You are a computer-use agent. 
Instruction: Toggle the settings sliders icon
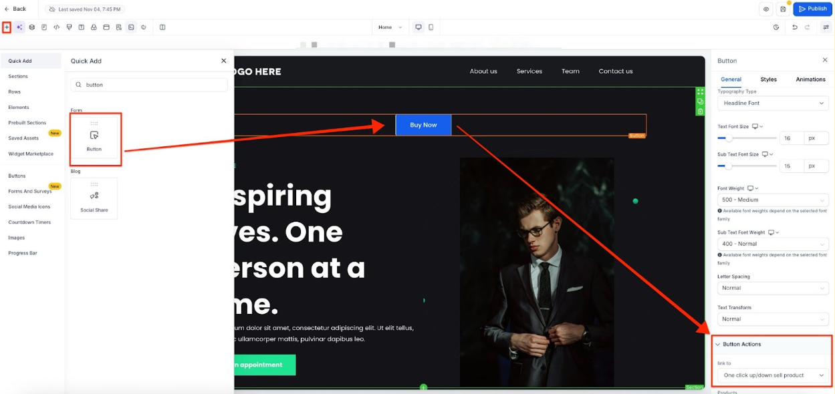coord(826,27)
